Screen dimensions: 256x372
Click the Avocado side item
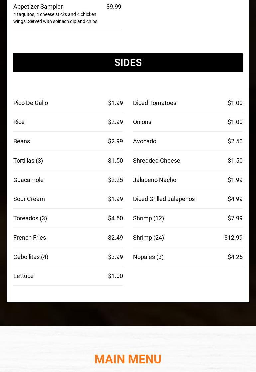(x=145, y=141)
